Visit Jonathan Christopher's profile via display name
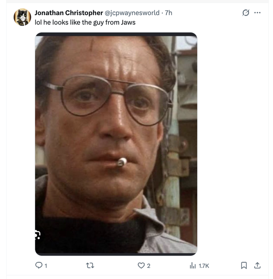Viewport: 273px width, 279px height. (69, 13)
